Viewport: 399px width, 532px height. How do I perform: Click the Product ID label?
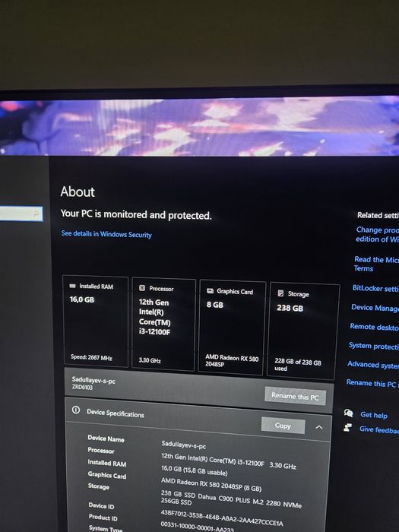103,518
